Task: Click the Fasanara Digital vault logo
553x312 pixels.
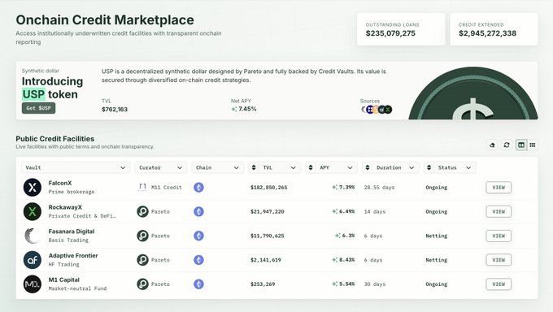Action: pyautogui.click(x=33, y=236)
